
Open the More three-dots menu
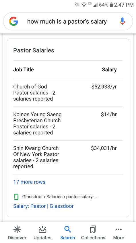click(x=118, y=229)
